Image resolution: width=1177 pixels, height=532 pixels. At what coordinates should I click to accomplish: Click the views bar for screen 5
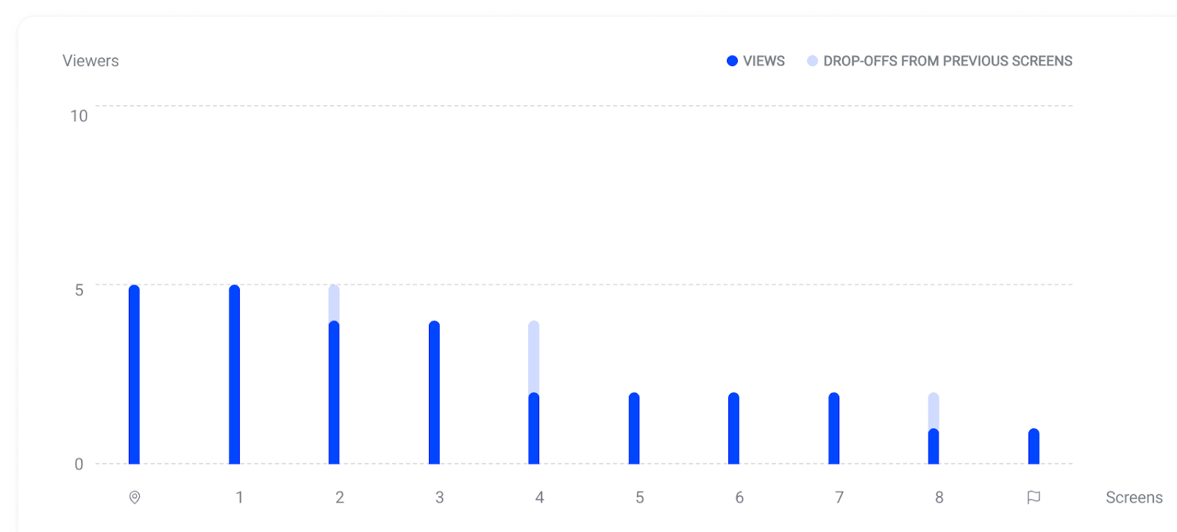[634, 428]
